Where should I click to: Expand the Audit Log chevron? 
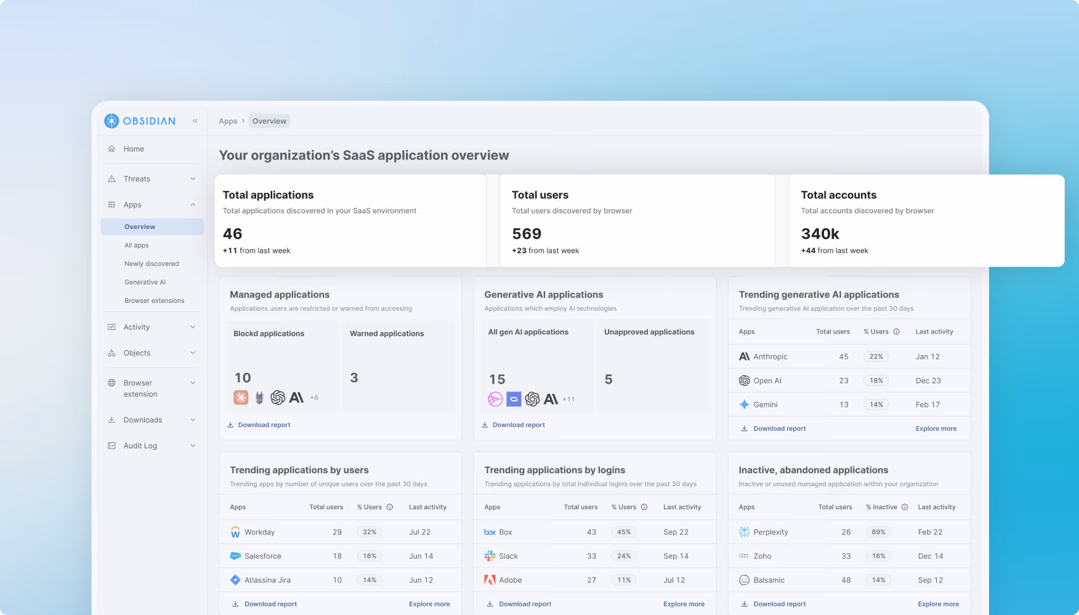coord(193,446)
